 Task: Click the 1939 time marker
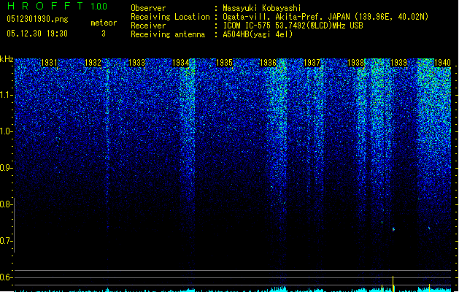398,63
